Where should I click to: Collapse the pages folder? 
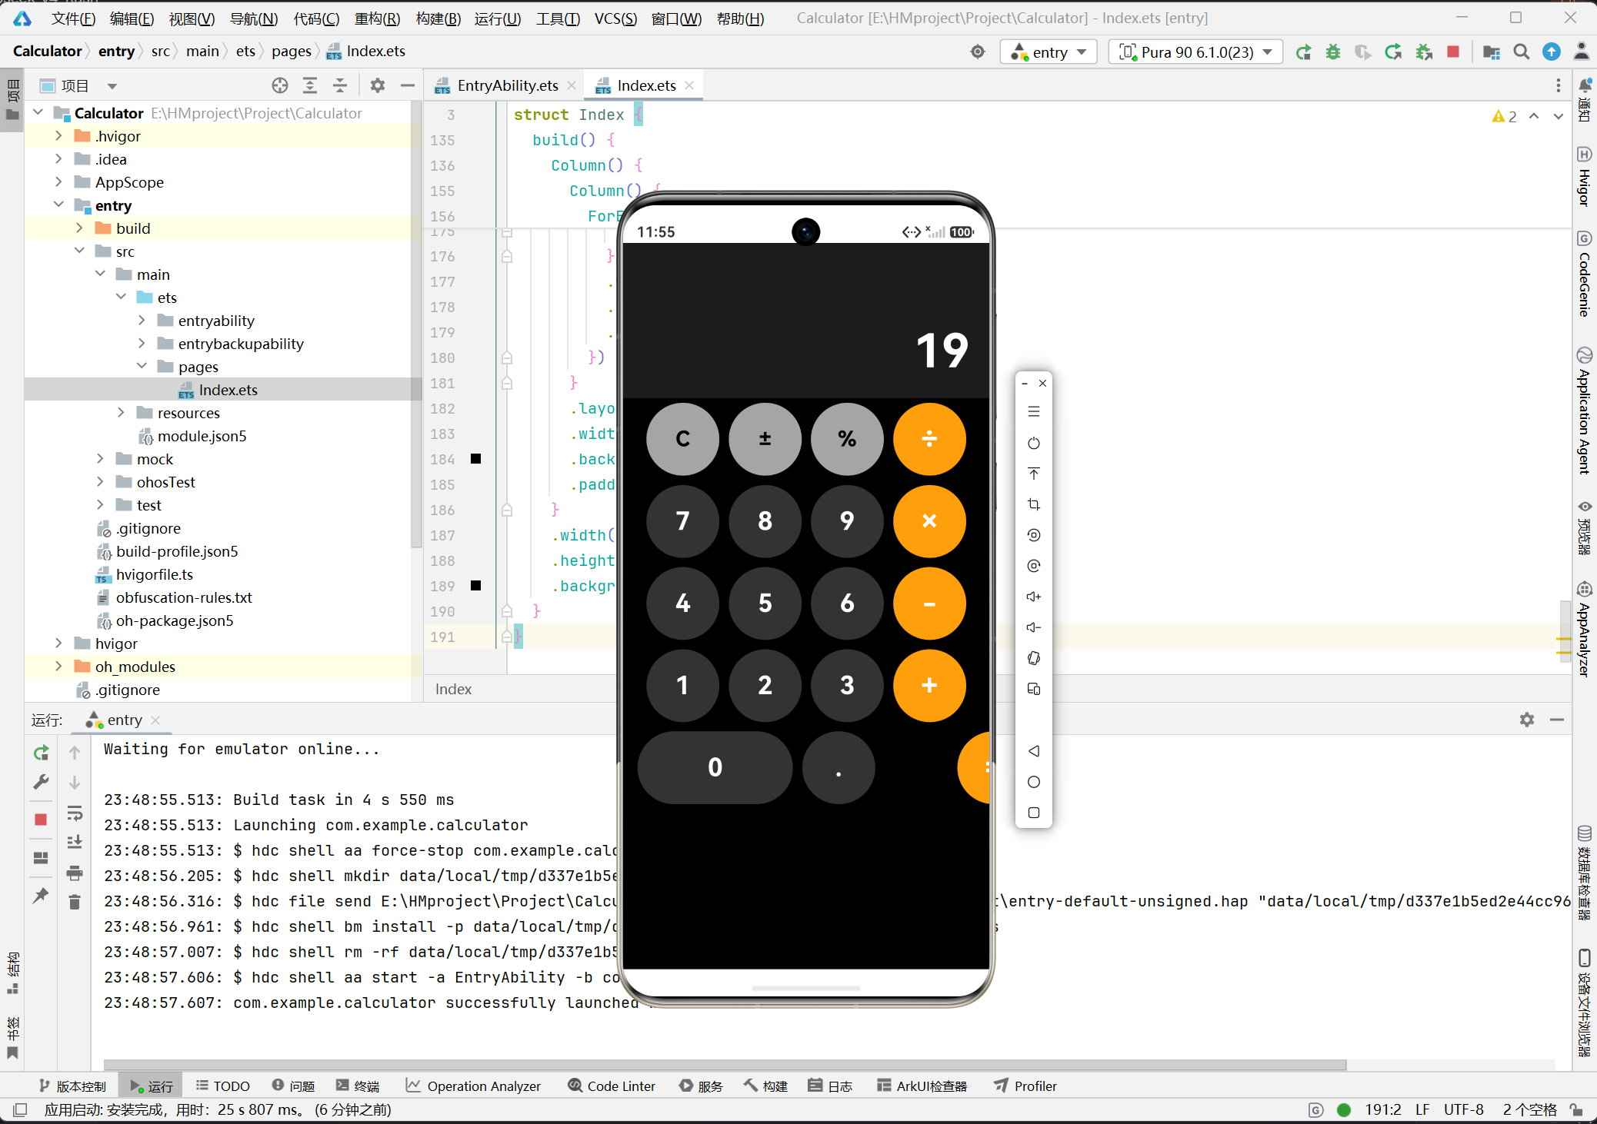pyautogui.click(x=142, y=367)
